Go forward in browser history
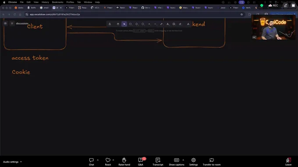298x167 pixels. click(9, 14)
